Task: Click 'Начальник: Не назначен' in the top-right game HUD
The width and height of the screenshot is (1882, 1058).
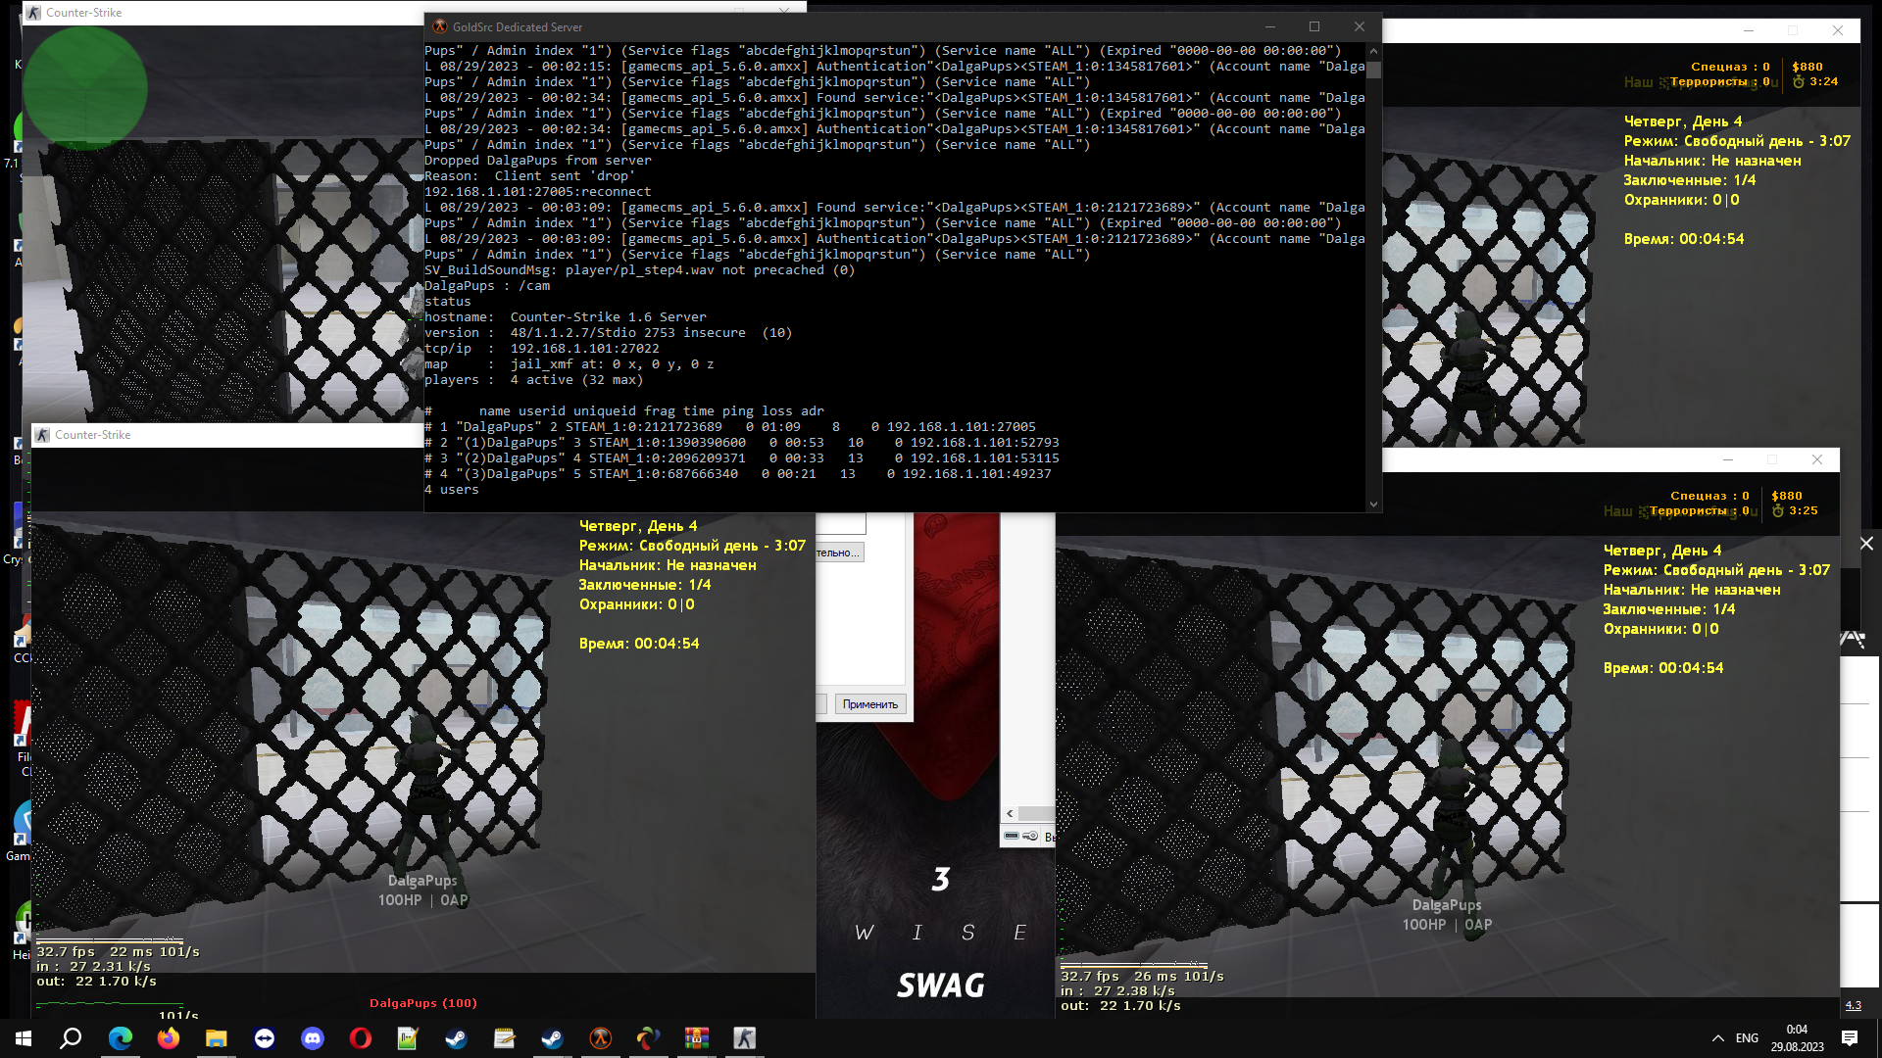Action: pyautogui.click(x=1712, y=161)
